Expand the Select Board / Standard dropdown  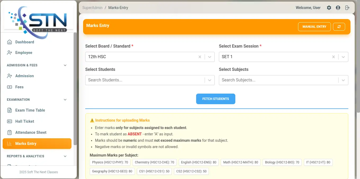tap(210, 57)
